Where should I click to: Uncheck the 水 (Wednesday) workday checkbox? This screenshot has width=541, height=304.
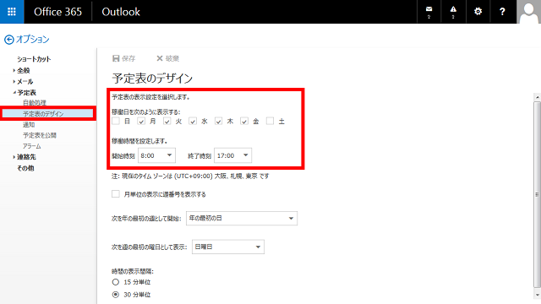point(193,121)
